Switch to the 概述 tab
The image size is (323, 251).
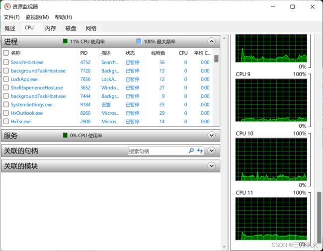[10, 28]
